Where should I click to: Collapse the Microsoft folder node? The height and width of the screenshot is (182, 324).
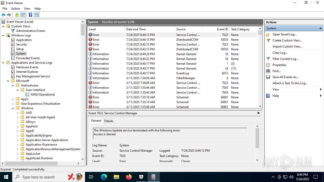8,81
